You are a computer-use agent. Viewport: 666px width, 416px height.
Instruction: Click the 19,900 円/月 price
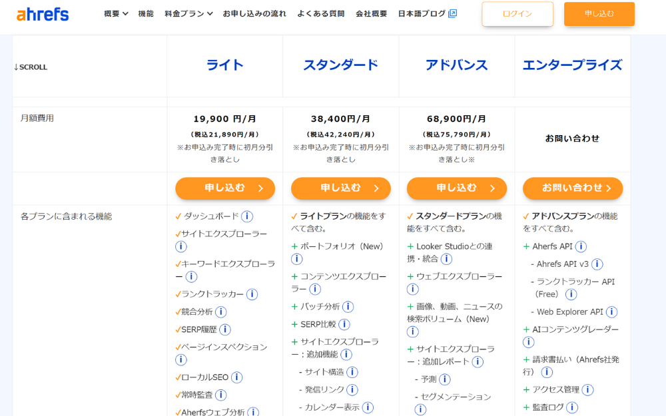tap(224, 119)
